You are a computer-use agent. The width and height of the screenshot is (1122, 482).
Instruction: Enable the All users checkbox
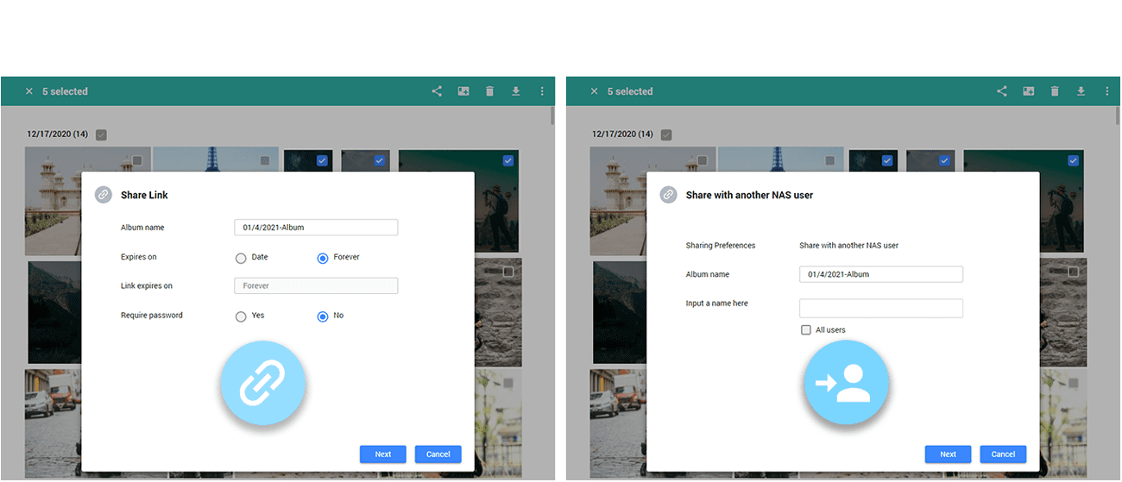point(806,330)
